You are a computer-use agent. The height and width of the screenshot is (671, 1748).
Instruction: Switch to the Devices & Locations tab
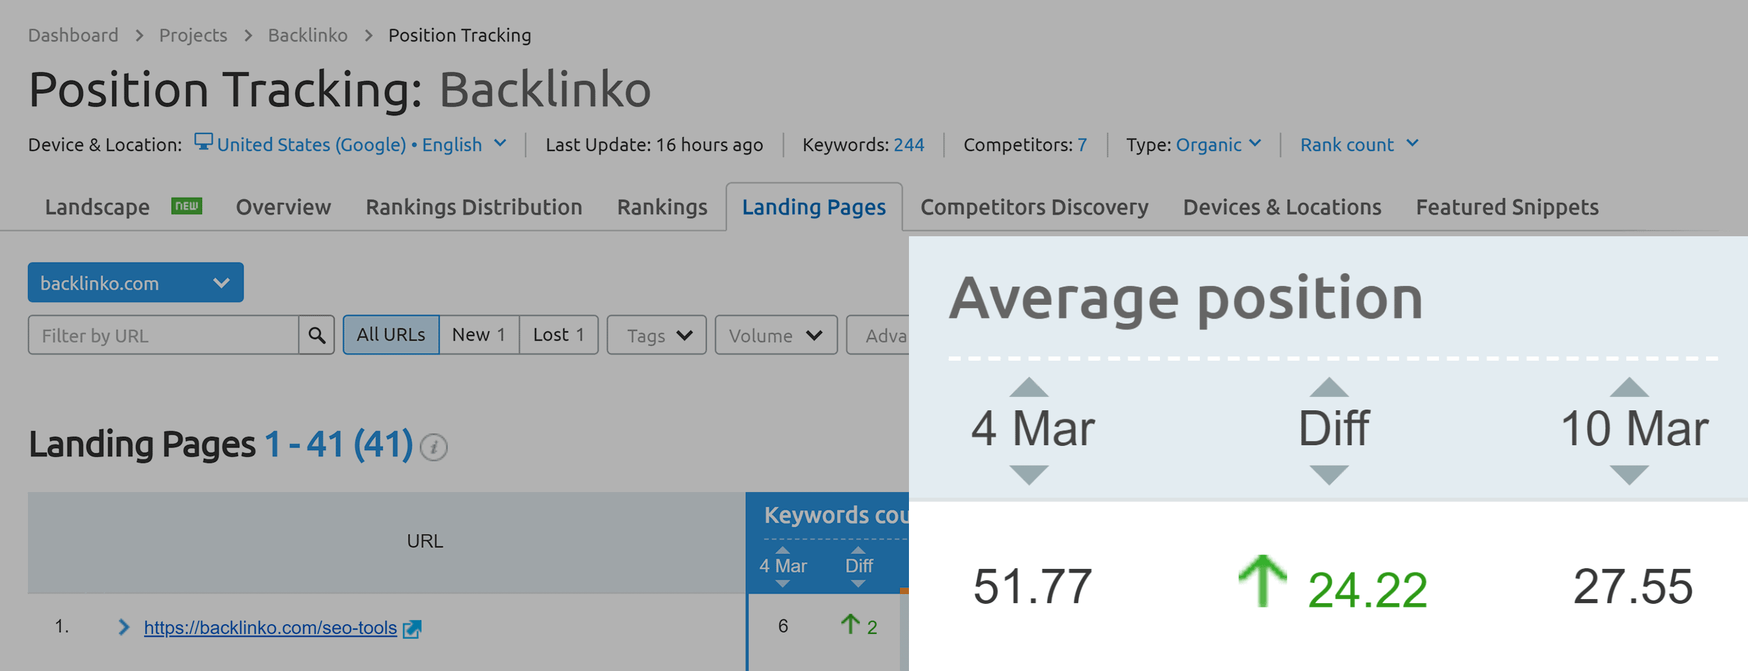[1282, 207]
